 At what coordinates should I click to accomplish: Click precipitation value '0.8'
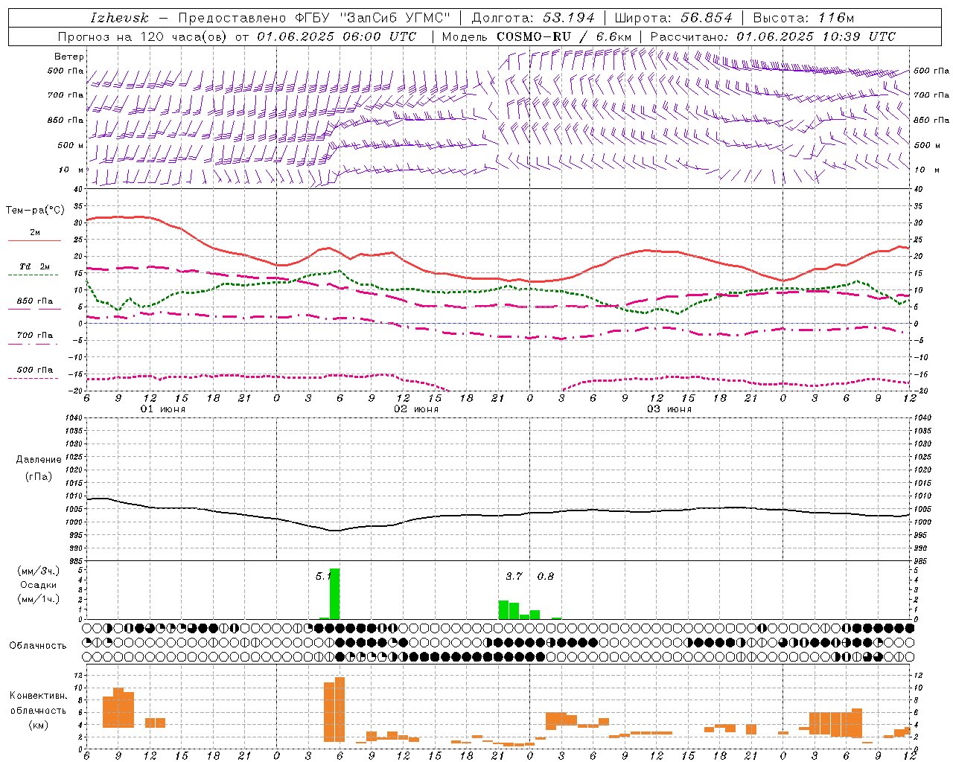pos(546,576)
